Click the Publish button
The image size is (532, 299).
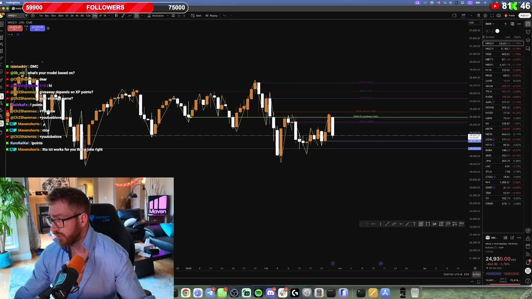coord(525,15)
